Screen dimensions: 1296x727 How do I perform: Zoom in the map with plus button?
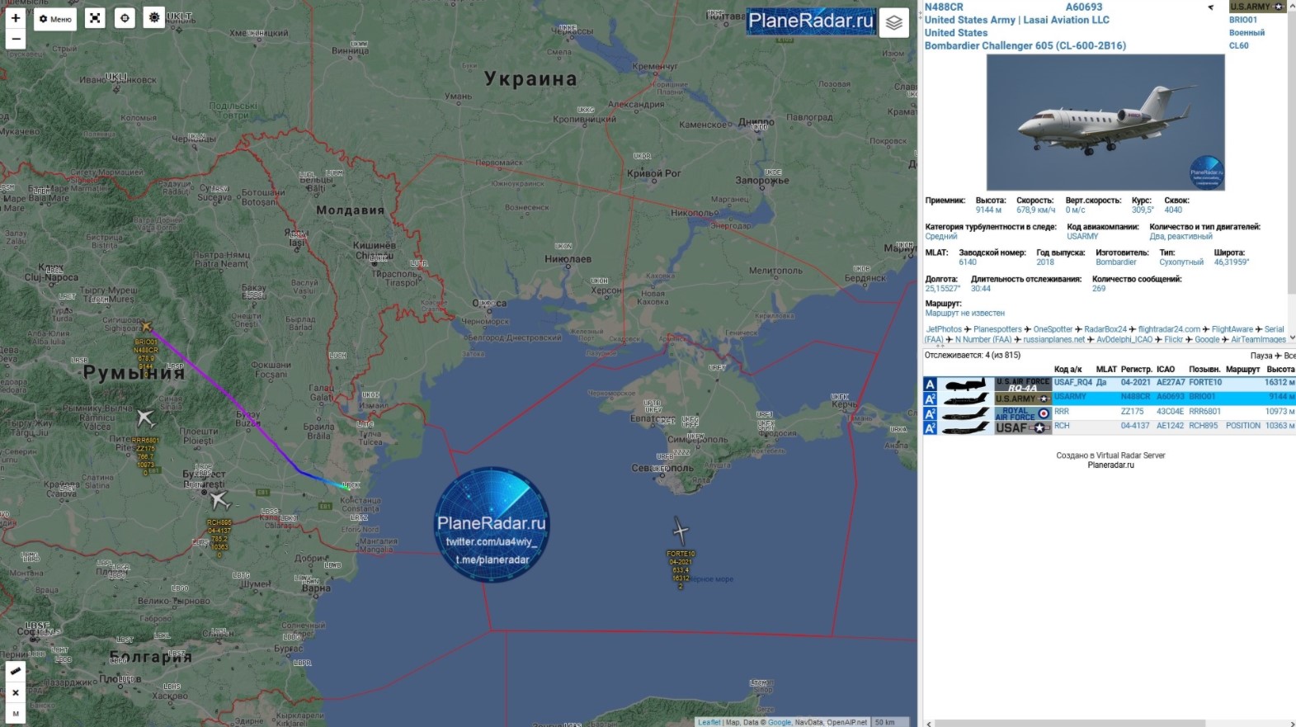pos(16,18)
